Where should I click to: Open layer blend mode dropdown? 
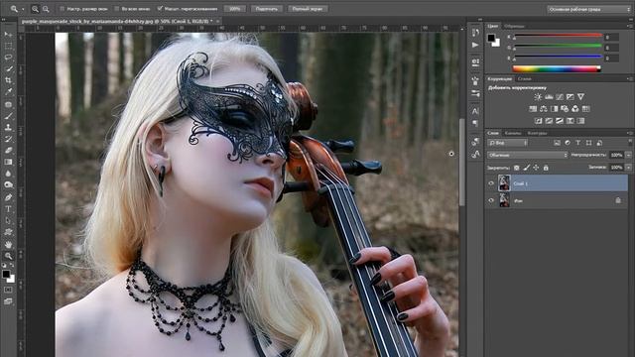[x=528, y=155]
